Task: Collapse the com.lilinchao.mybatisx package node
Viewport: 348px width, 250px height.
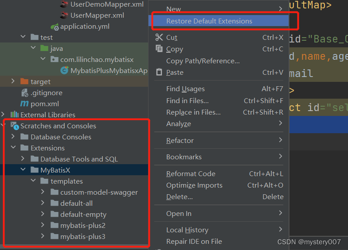Action: [43, 59]
